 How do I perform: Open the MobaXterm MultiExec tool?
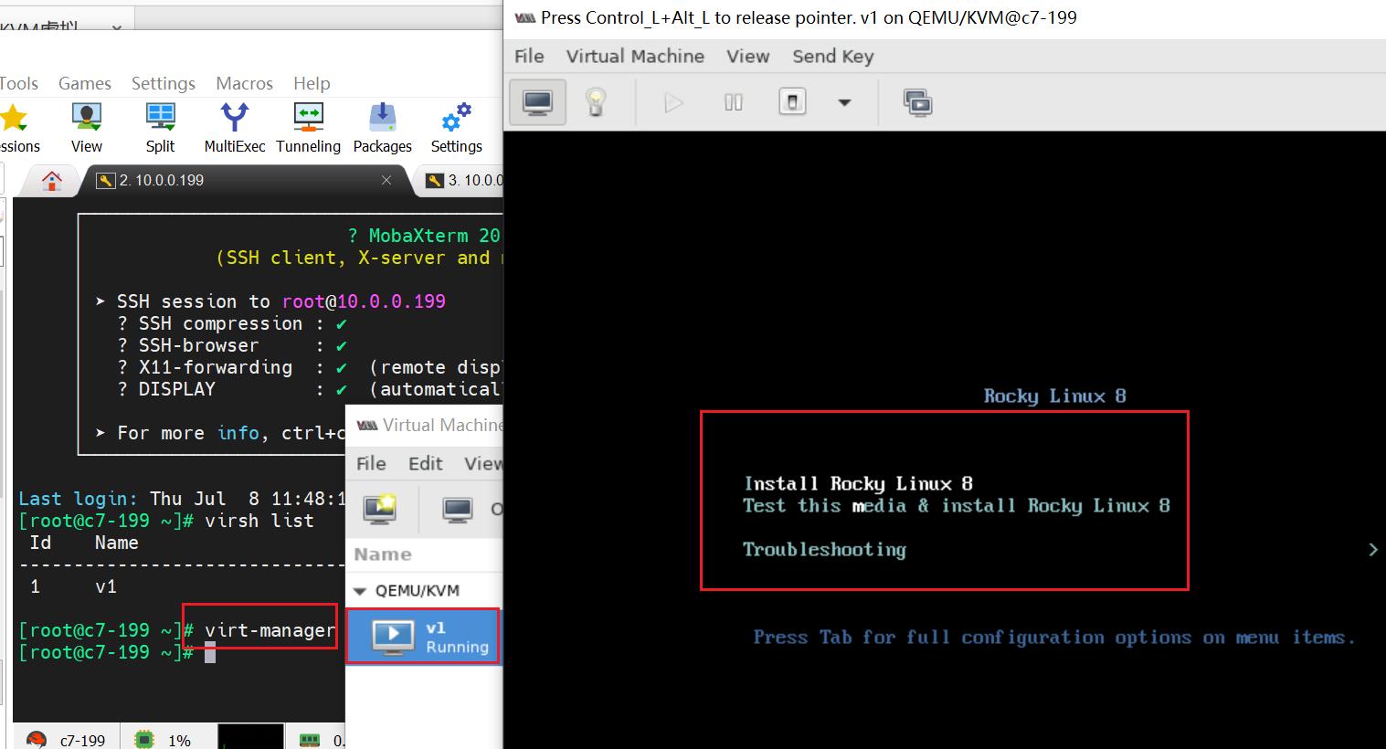(x=235, y=127)
